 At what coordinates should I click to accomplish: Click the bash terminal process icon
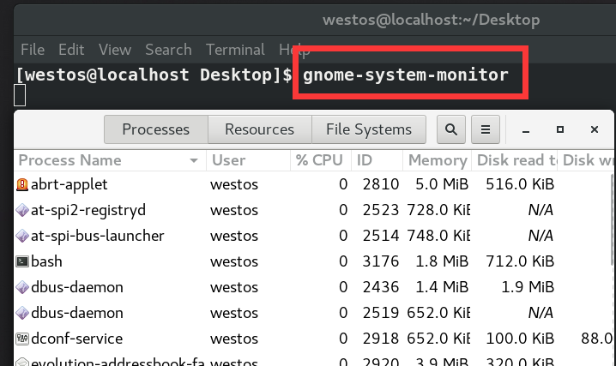pyautogui.click(x=22, y=261)
